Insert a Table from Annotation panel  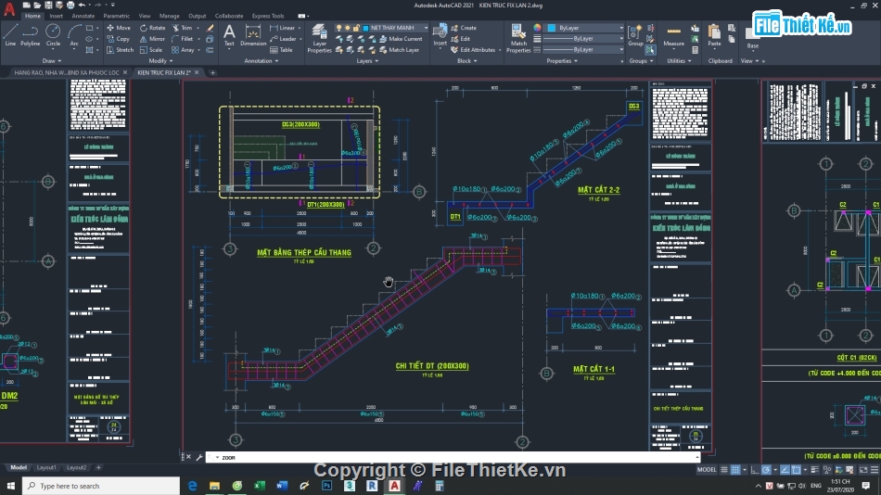pos(282,50)
